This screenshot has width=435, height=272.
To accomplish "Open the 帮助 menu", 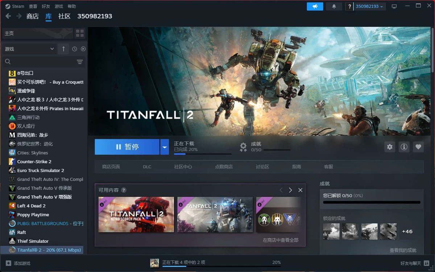I will [72, 6].
